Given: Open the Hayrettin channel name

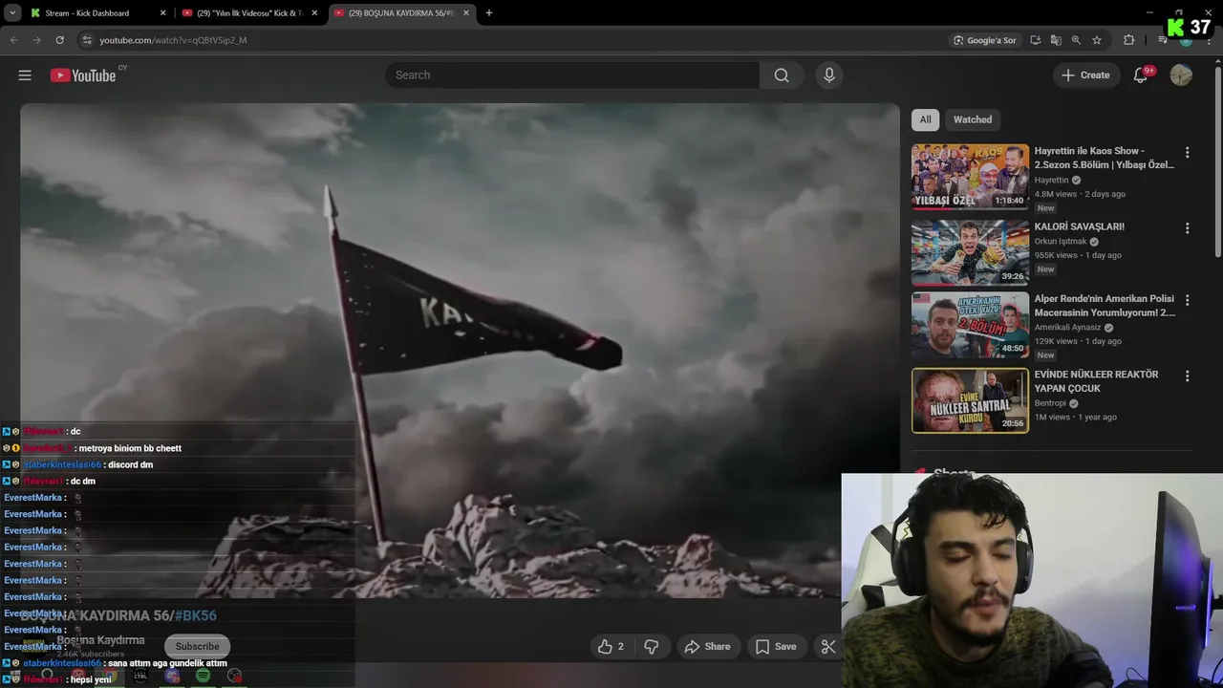Looking at the screenshot, I should 1051,181.
